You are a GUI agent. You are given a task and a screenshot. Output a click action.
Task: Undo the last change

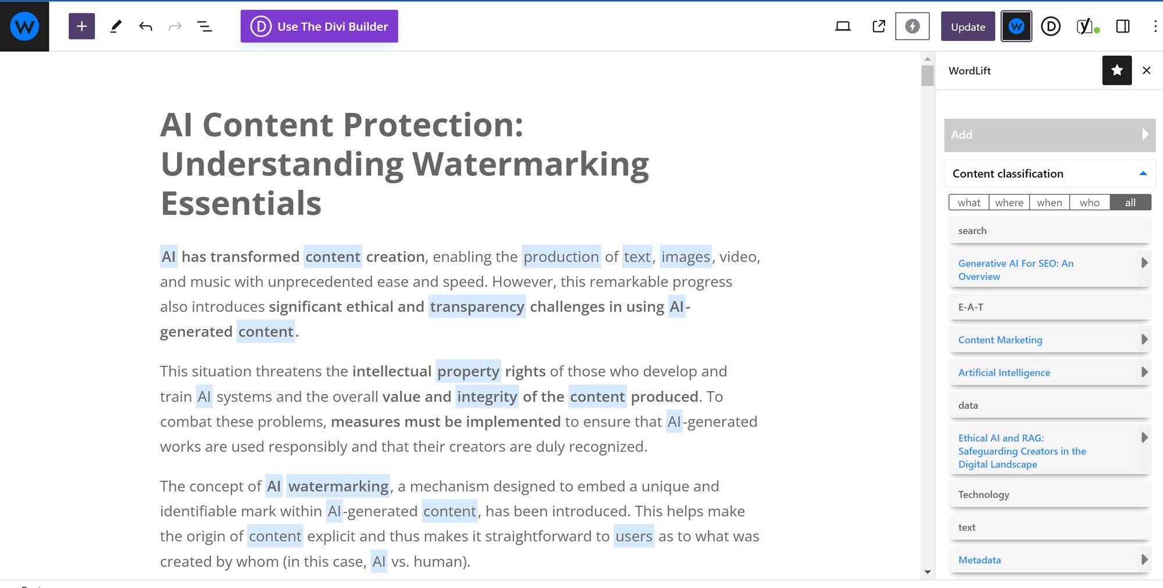[145, 26]
